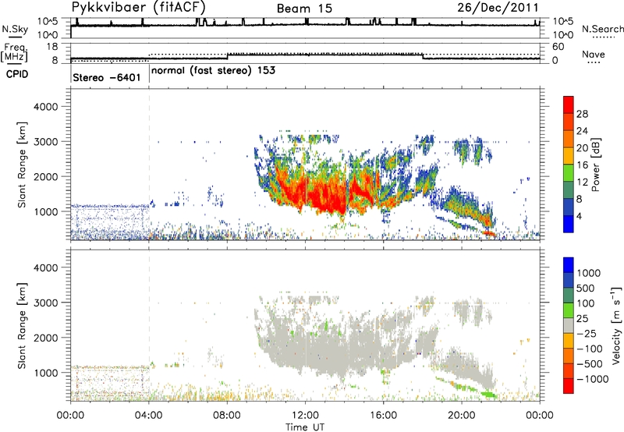The image size is (624, 432).
Task: Click power colorbar value '16'
Action: coord(582,165)
